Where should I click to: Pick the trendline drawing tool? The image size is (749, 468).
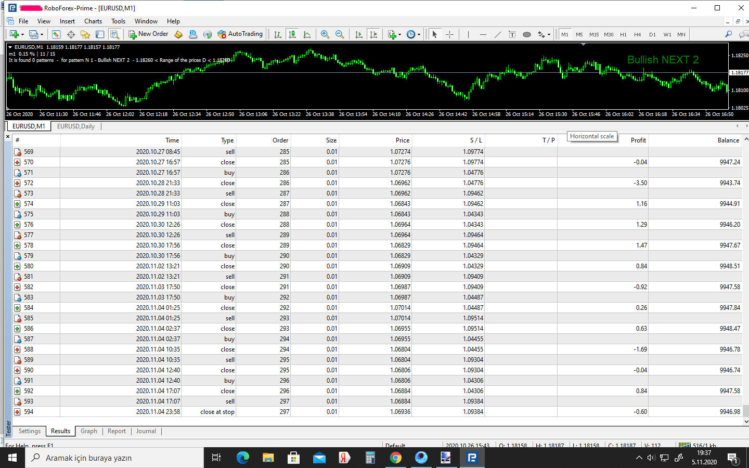(497, 34)
